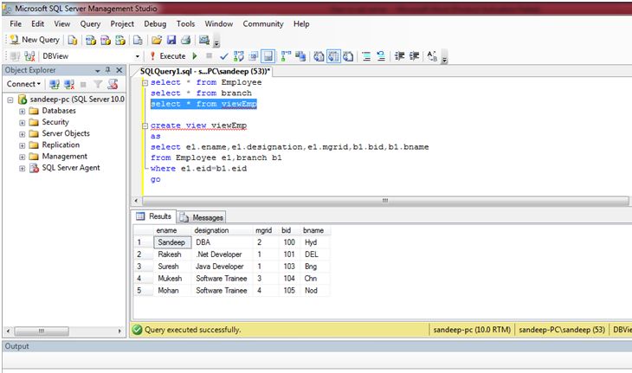632x373 pixels.
Task: Click Disconnect icon in Object Explorer
Action: [69, 84]
